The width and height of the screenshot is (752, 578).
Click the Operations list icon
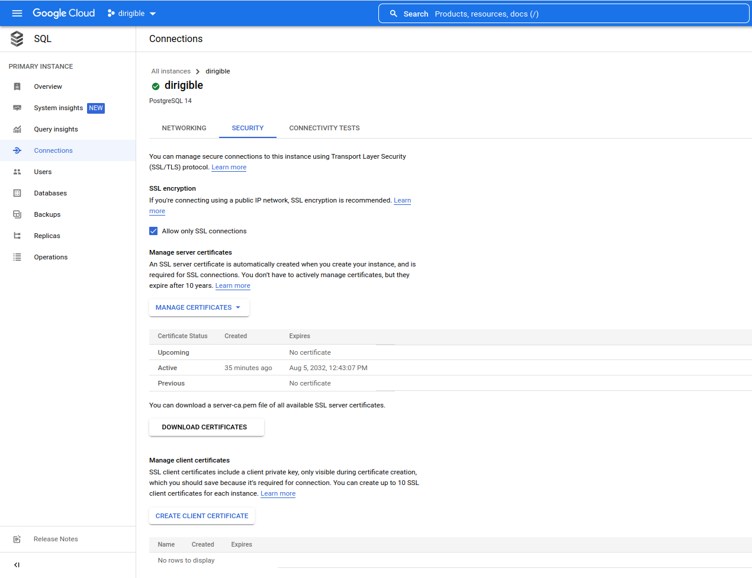(17, 257)
